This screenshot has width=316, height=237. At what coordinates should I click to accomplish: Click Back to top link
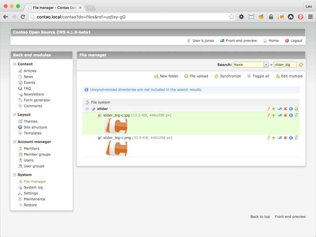260,216
